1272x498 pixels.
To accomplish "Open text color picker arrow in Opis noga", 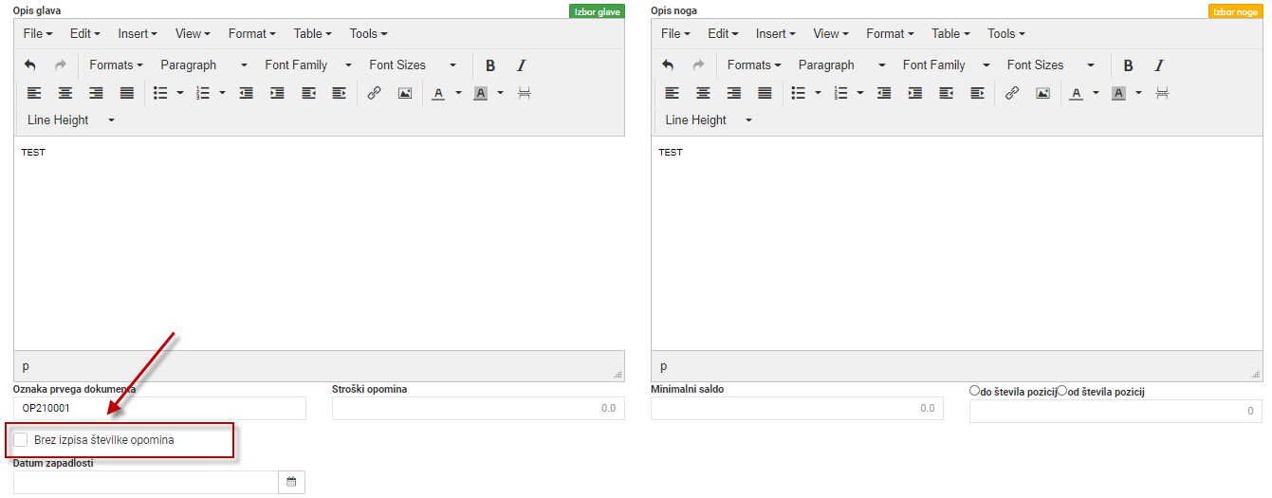I will click(1097, 93).
